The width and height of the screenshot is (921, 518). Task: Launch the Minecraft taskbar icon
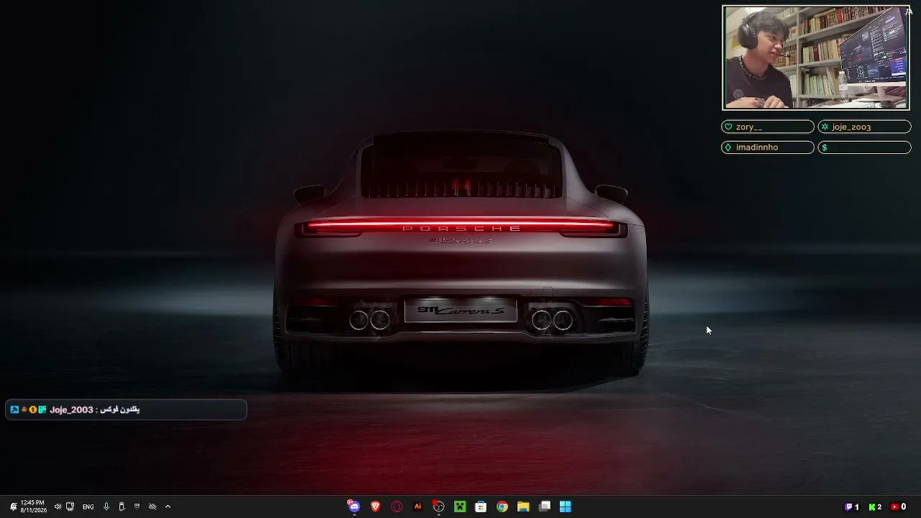click(x=460, y=506)
